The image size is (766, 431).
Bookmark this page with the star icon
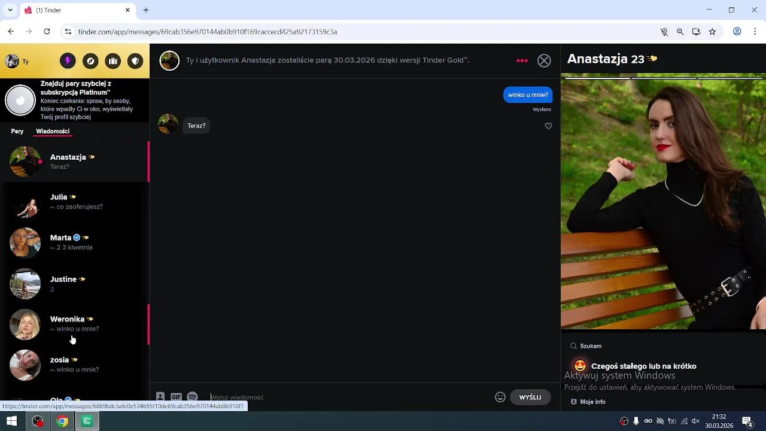(x=712, y=32)
